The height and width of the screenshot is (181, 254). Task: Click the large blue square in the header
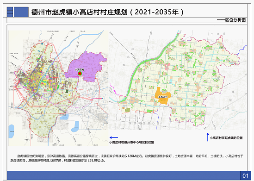coord(21,12)
